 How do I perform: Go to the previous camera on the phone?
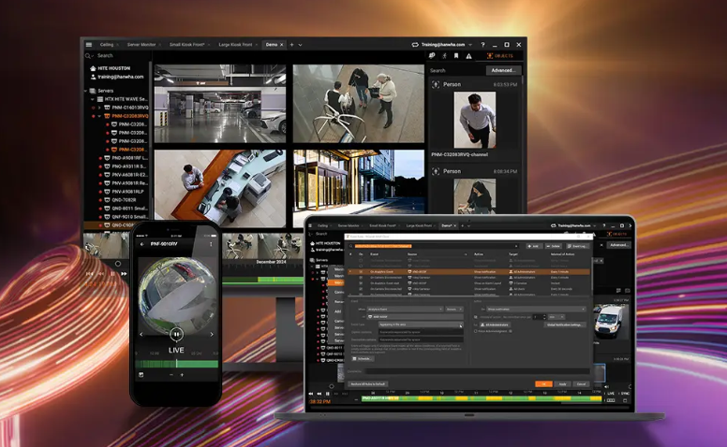(141, 334)
